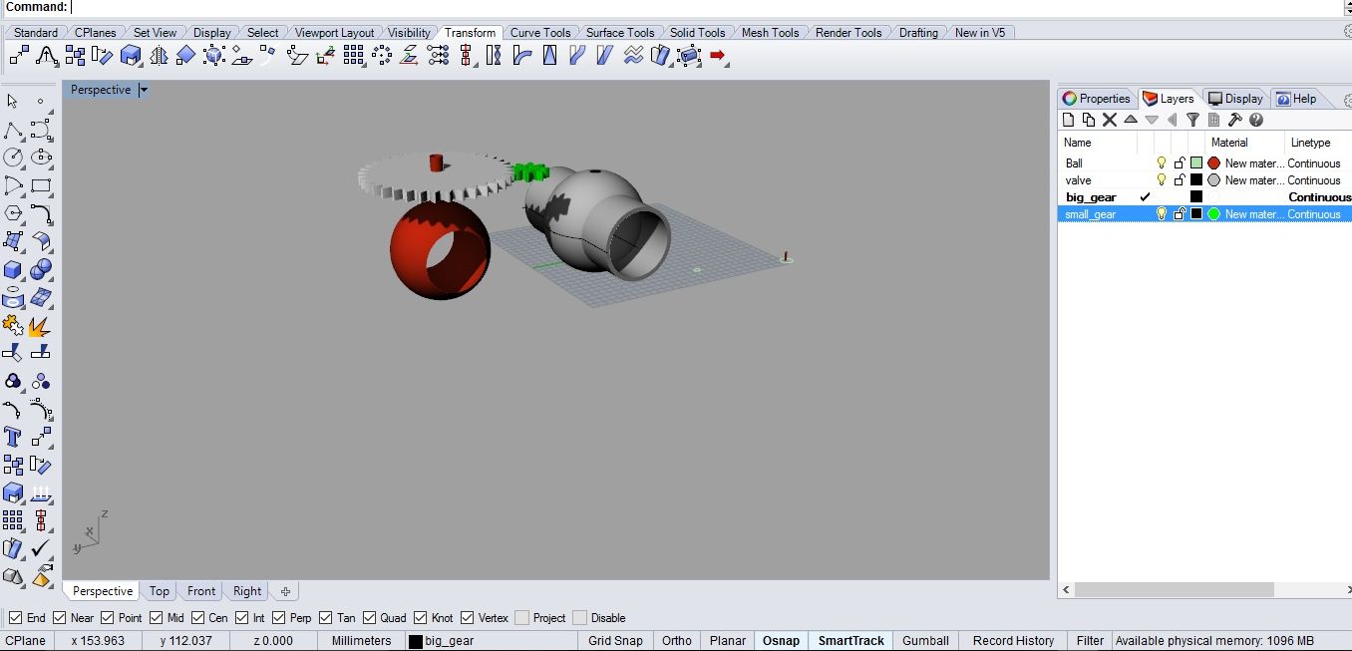1352x651 pixels.
Task: Toggle the End osnap checkbox
Action: click(x=15, y=618)
